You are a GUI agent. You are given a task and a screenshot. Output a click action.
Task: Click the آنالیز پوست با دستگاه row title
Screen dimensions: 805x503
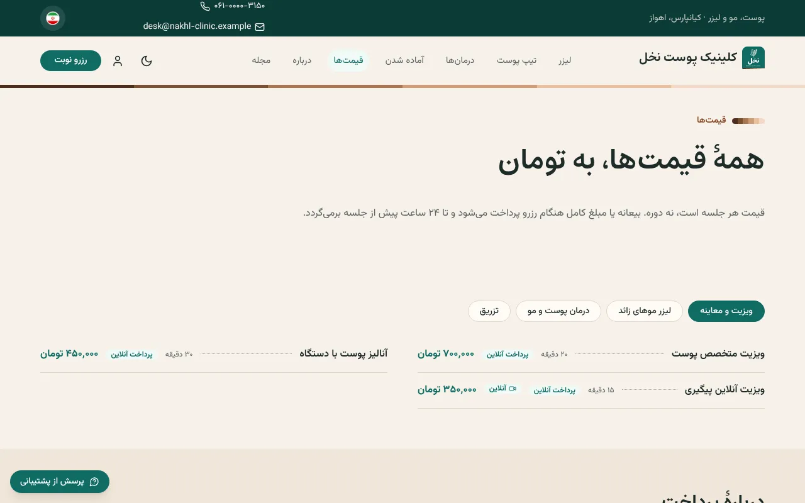coord(343,354)
